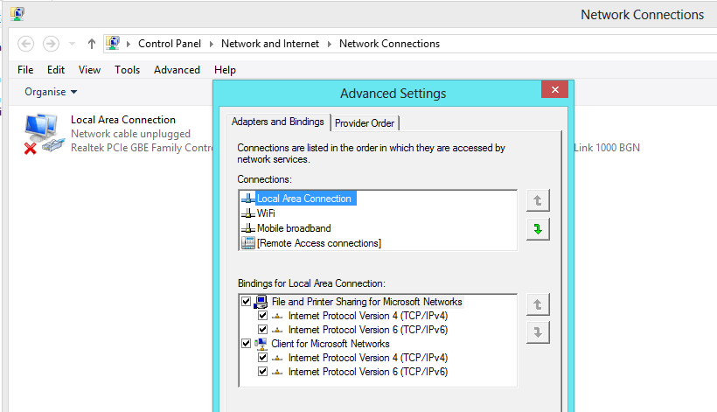Open the Organise dropdown
This screenshot has width=717, height=412.
[51, 92]
